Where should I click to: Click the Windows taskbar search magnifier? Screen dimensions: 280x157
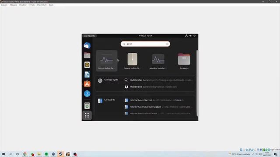click(10, 154)
